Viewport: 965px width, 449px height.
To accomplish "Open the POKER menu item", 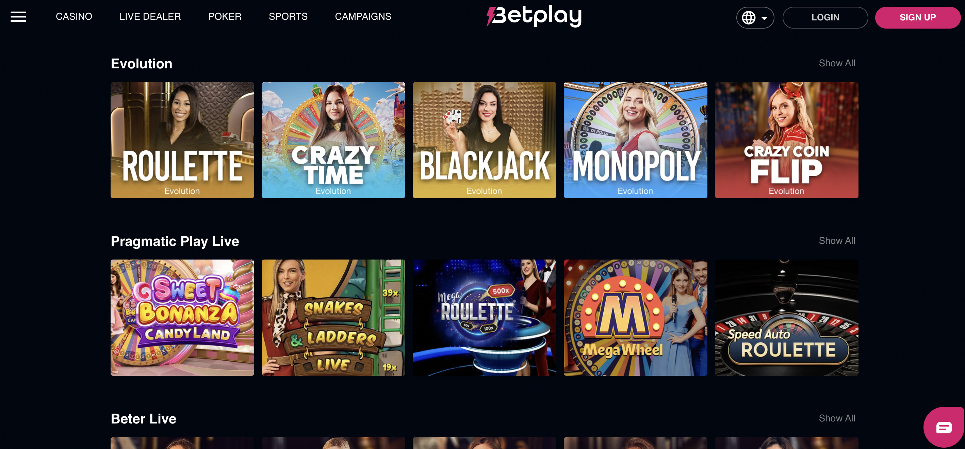I will (x=225, y=16).
